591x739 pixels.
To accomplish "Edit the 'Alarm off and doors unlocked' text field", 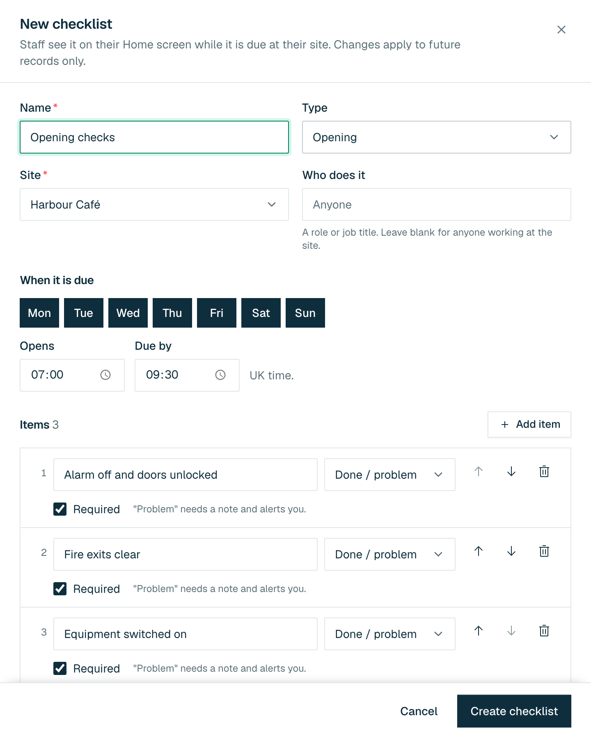I will (x=186, y=475).
